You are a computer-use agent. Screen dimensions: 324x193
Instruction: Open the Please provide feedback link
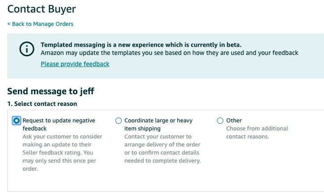click(75, 64)
